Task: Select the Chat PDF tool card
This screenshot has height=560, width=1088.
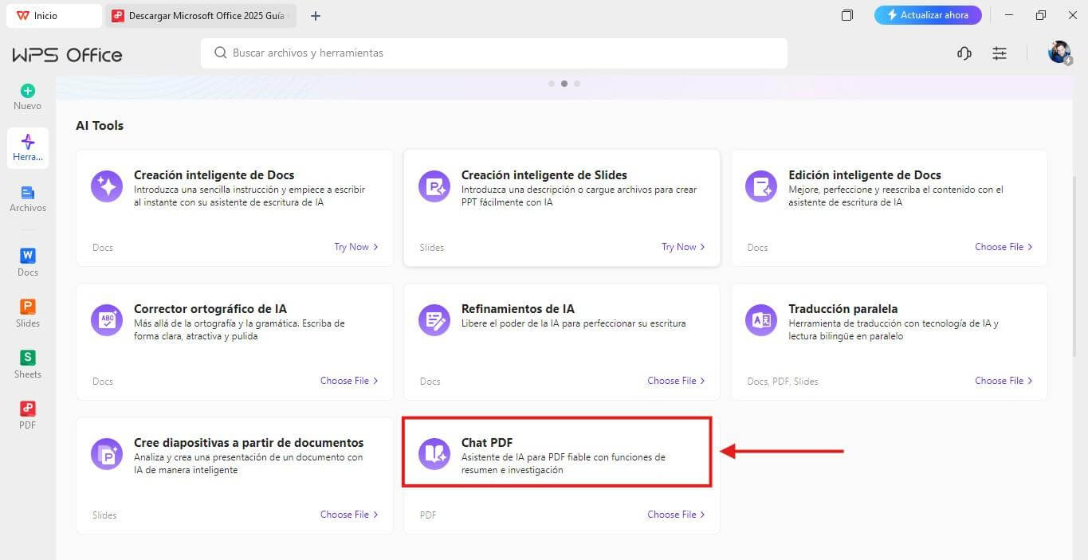Action: click(556, 452)
